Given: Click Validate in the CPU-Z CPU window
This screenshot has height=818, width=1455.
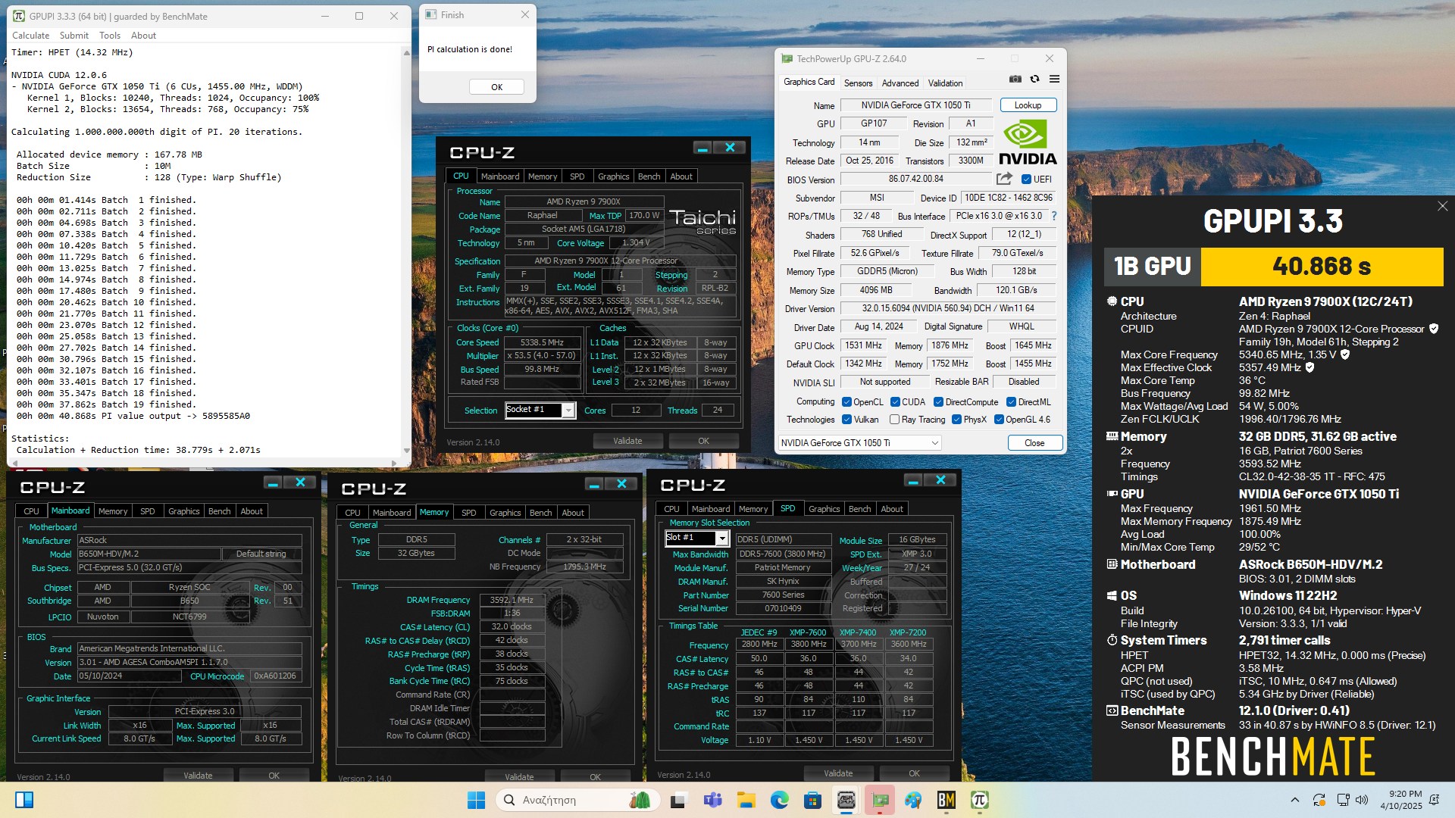Looking at the screenshot, I should coord(627,441).
